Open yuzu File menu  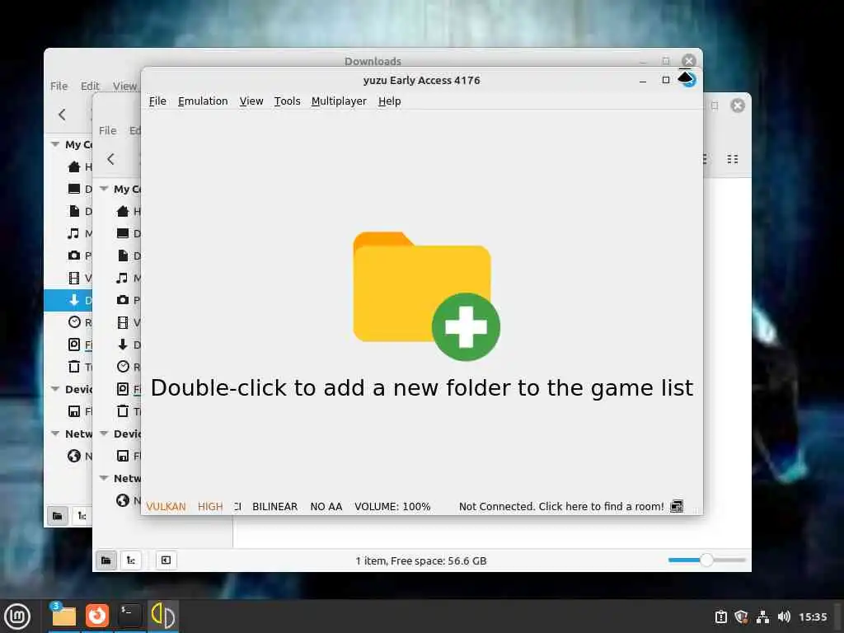point(157,101)
